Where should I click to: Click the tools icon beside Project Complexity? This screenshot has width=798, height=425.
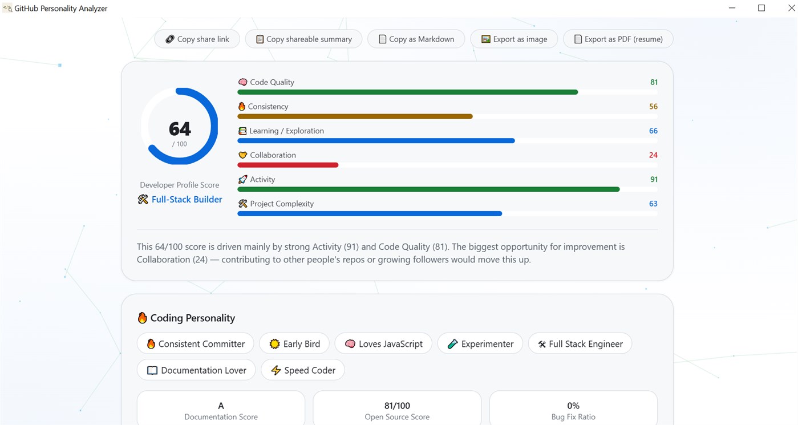point(242,204)
